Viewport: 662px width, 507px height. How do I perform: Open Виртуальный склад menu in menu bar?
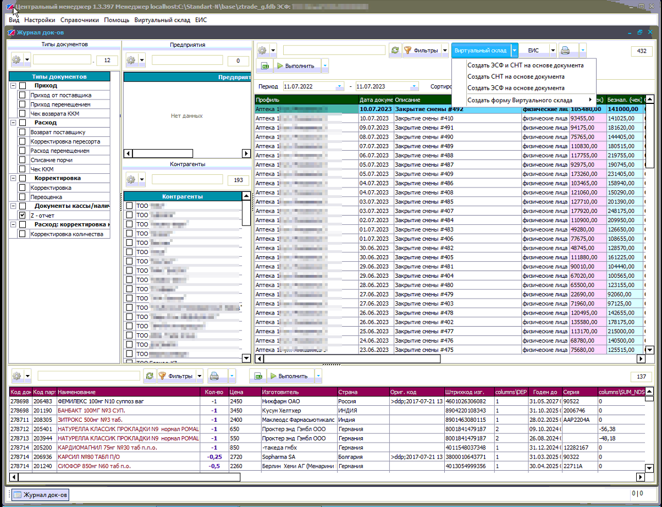click(162, 20)
